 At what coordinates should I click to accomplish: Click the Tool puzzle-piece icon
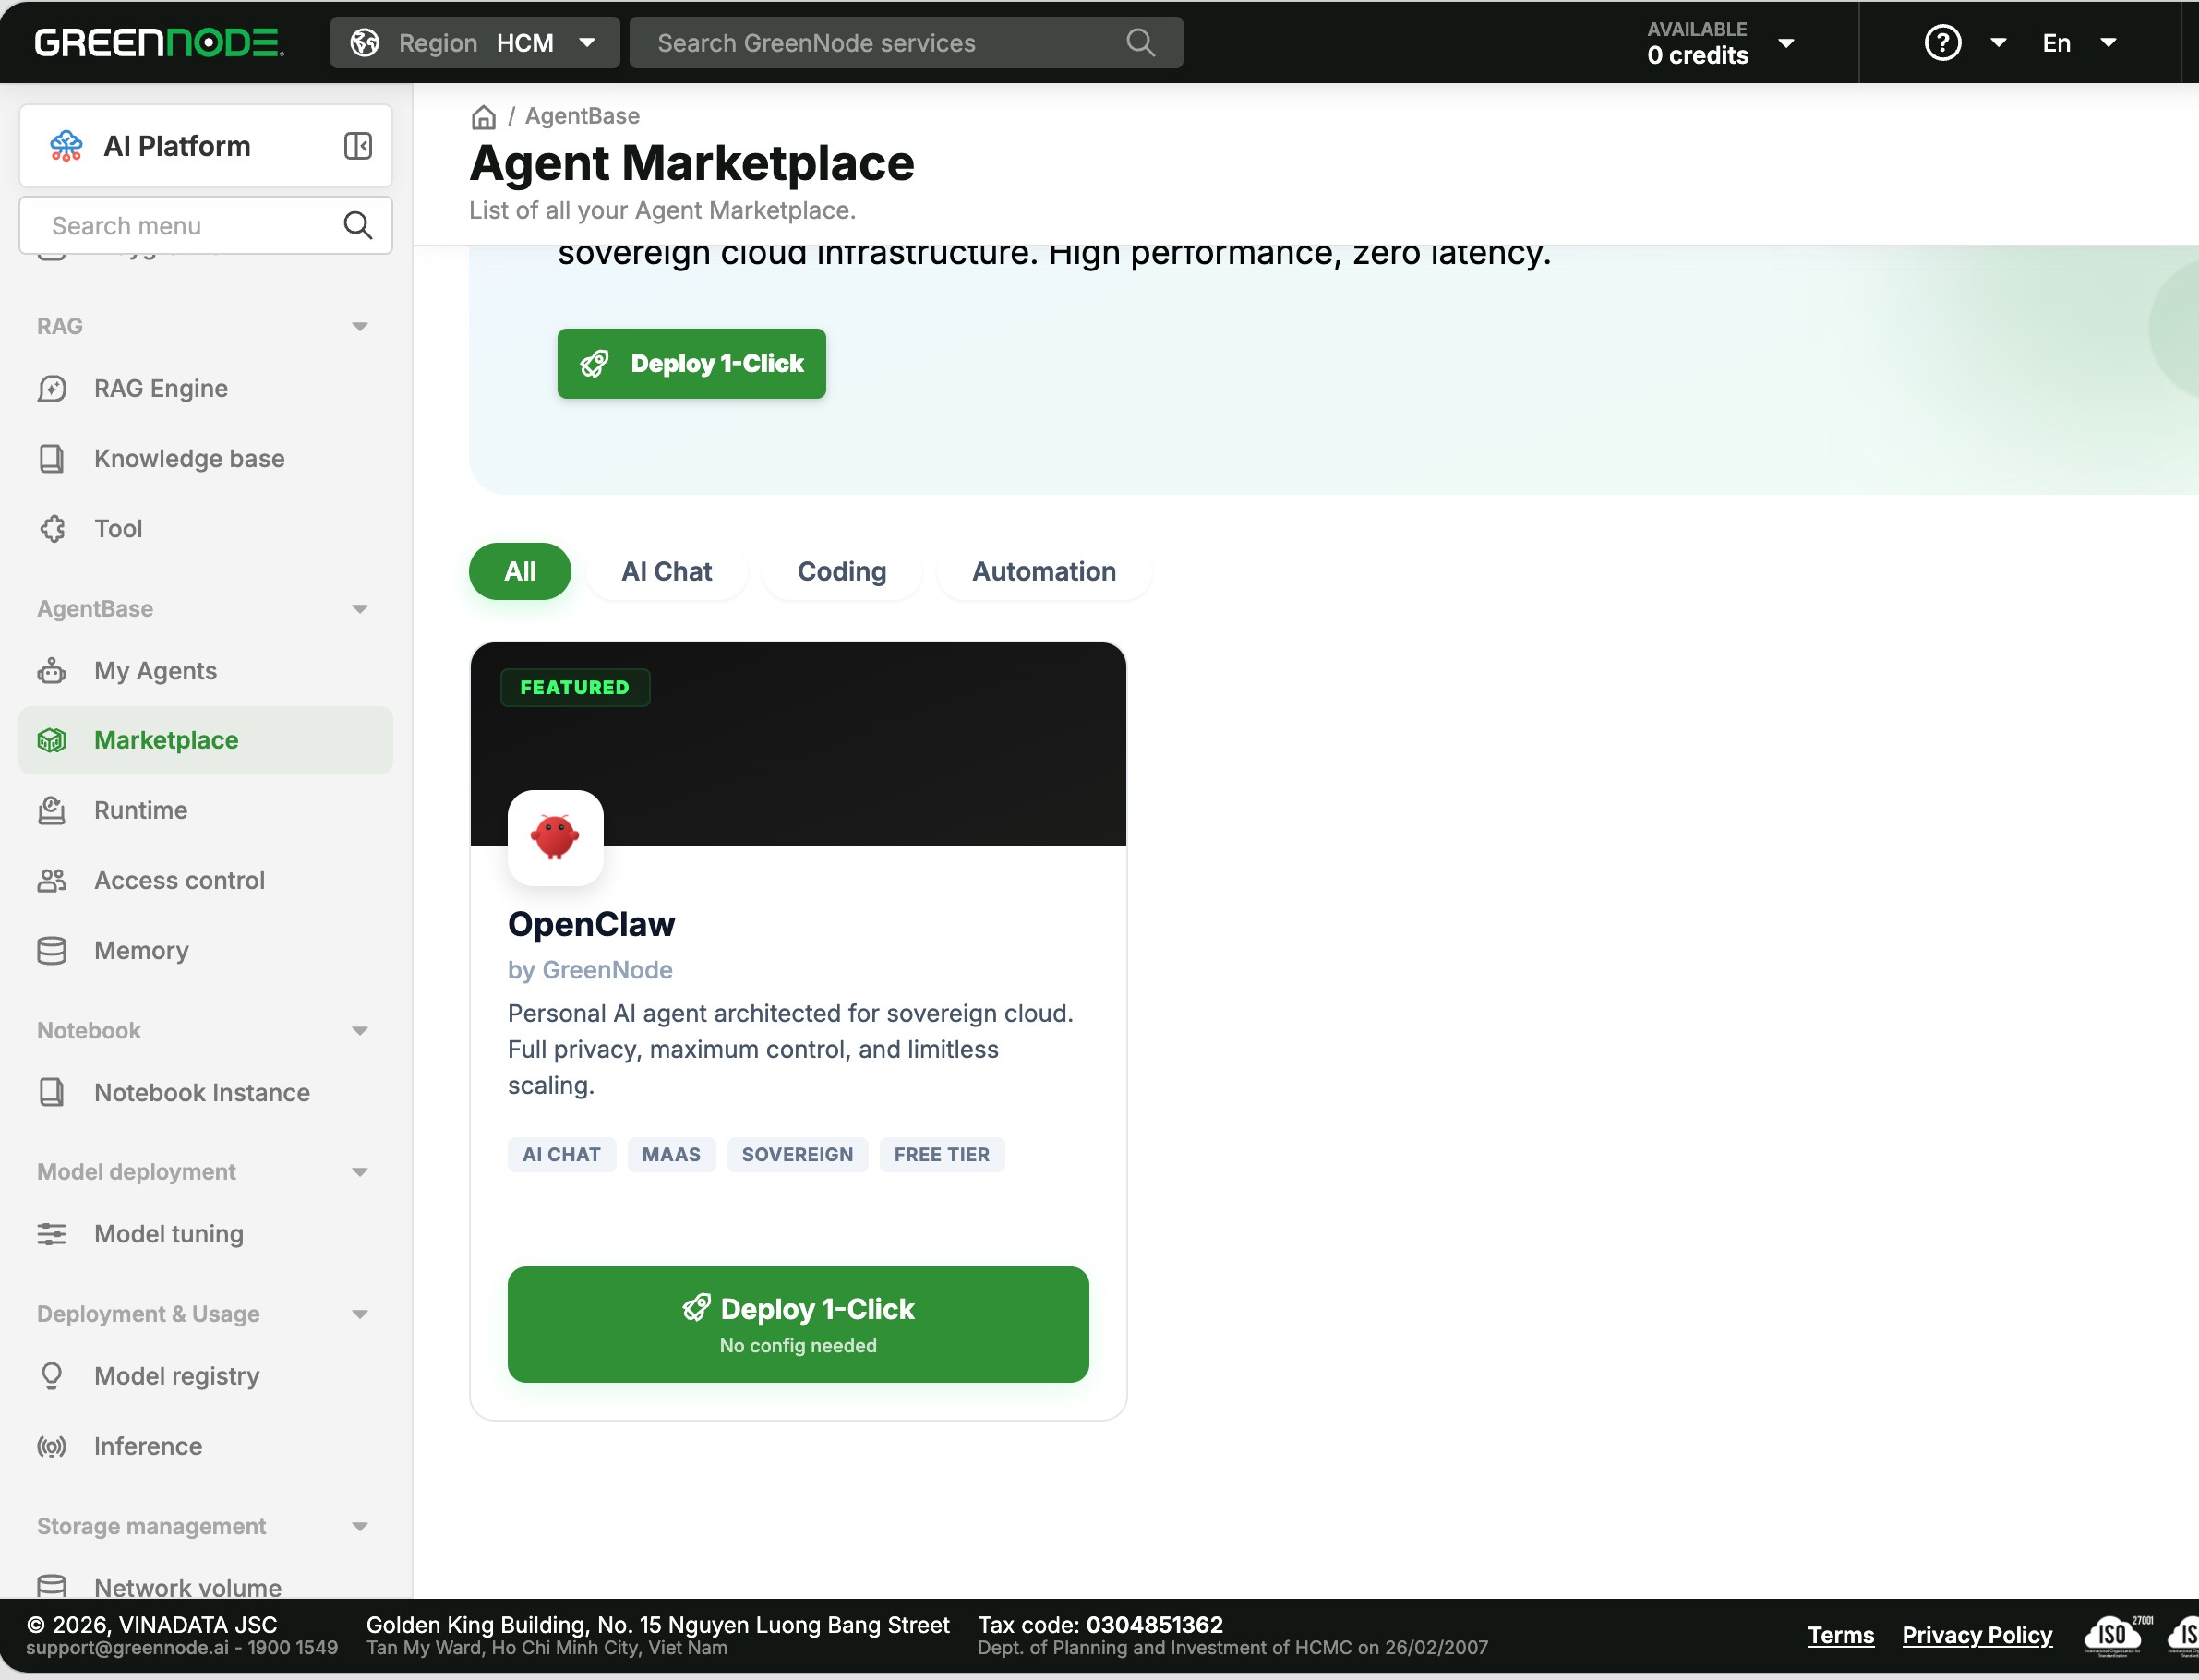(52, 528)
